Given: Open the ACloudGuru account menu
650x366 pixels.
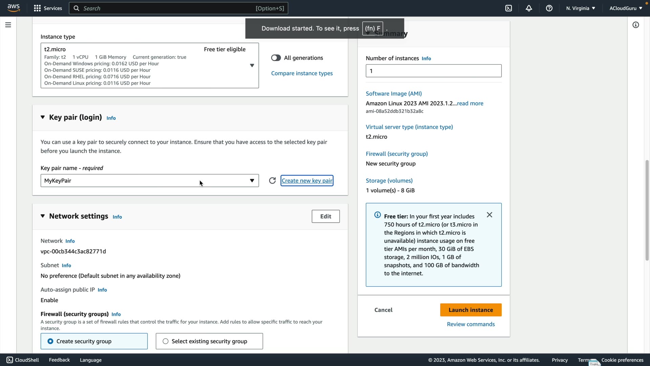Looking at the screenshot, I should pyautogui.click(x=625, y=8).
